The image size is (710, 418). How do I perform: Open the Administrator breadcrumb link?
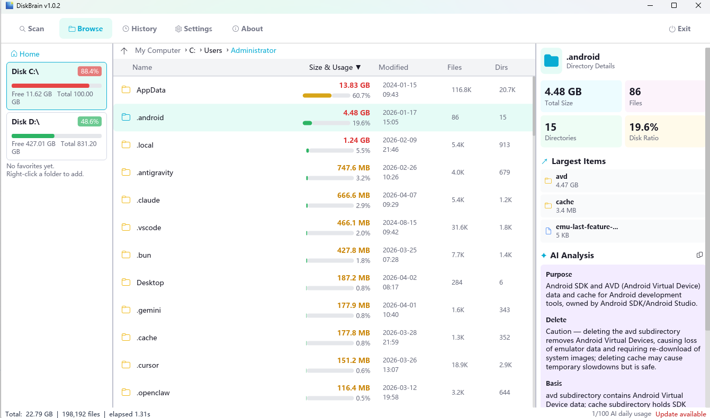point(254,50)
